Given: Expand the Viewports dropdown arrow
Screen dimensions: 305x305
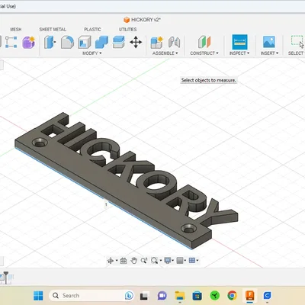Looking at the screenshot, I should point(197,261).
